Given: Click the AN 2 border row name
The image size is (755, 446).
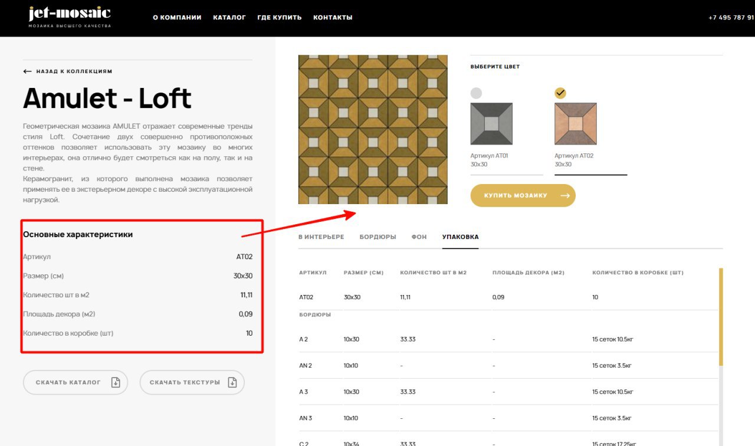Looking at the screenshot, I should tap(306, 366).
